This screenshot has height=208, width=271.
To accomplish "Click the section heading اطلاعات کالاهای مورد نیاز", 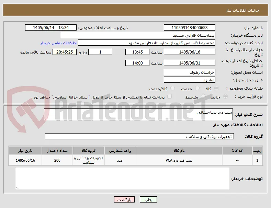I will click(238, 125).
